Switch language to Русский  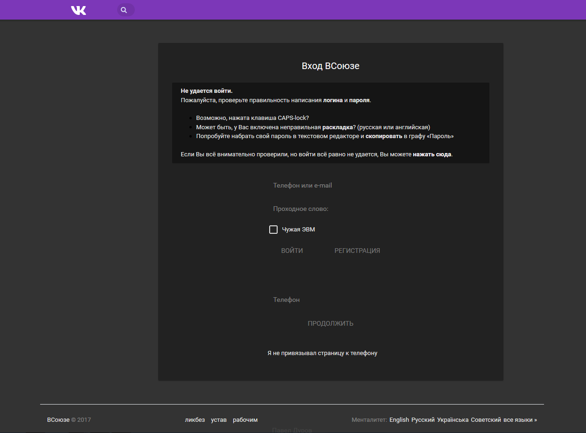point(423,420)
